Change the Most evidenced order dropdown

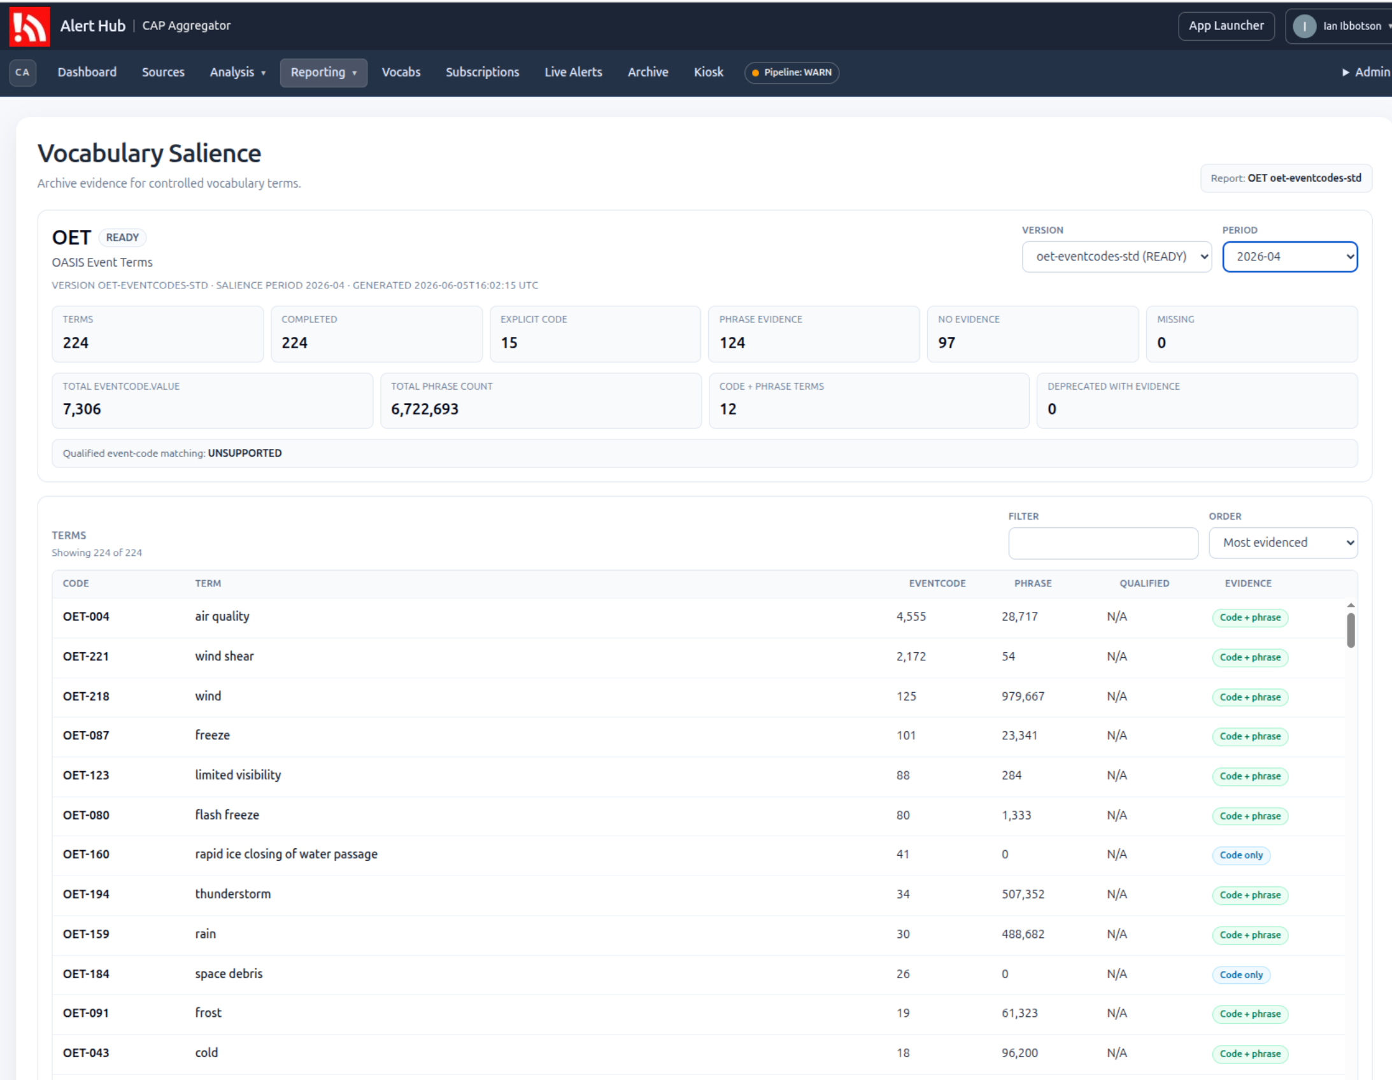[1282, 543]
